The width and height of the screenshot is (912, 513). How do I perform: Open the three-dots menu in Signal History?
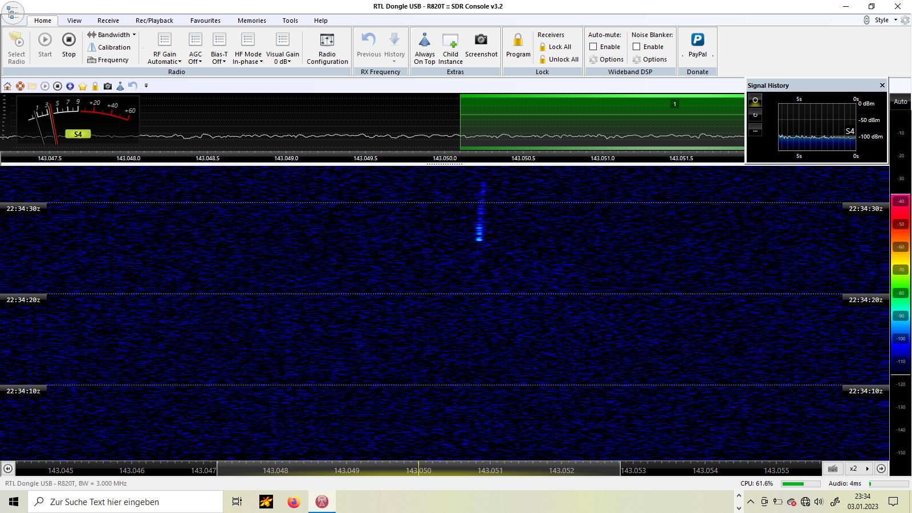(755, 131)
